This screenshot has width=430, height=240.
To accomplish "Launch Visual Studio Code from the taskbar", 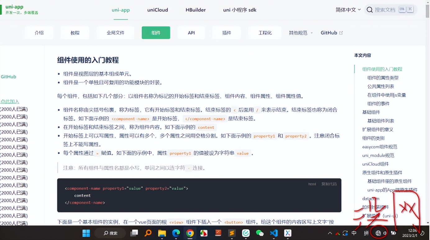I will coord(273,233).
